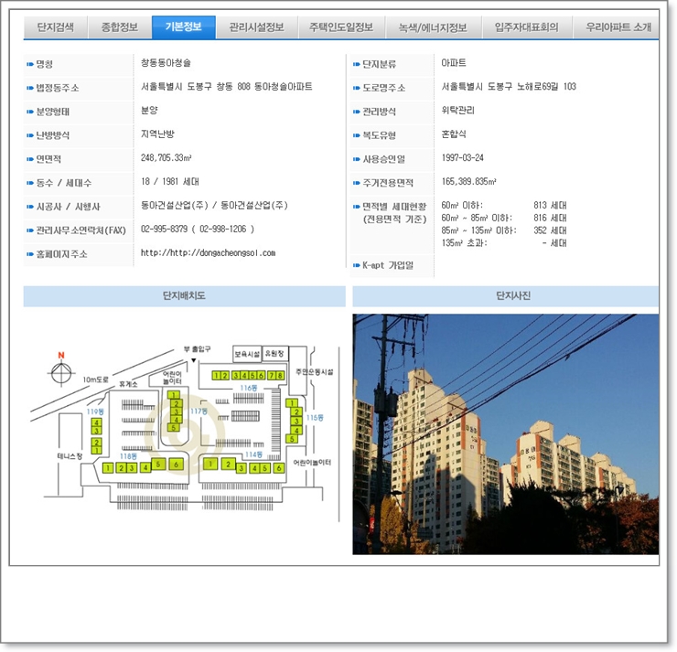Go to the 주택인도일정보 tab
Viewport: 677px width, 652px height.
point(341,27)
